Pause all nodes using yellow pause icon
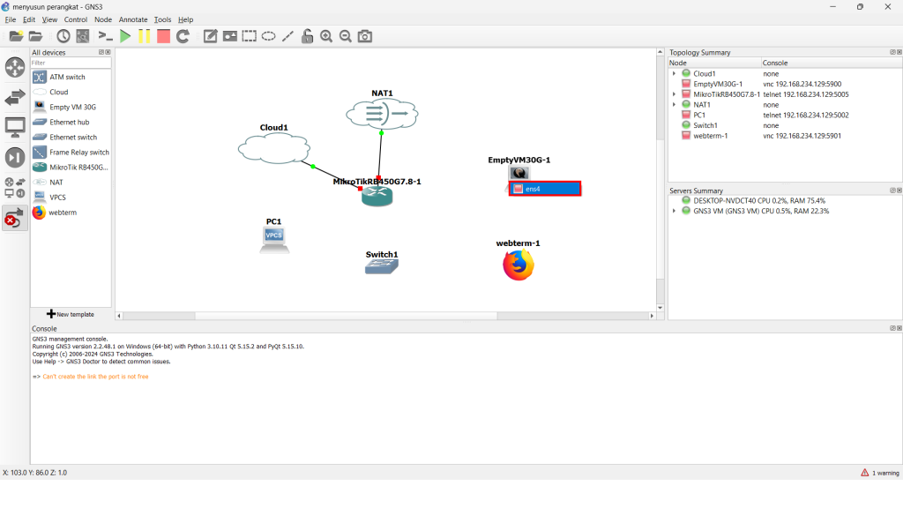 coord(144,36)
